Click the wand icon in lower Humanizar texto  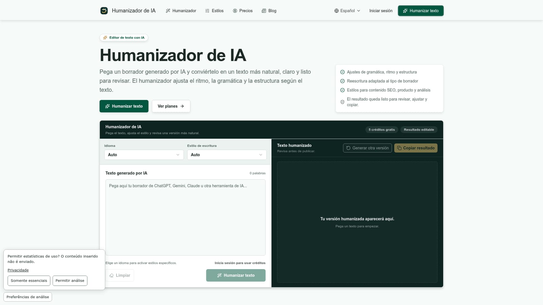tap(220, 276)
